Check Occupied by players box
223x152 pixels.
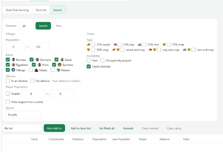102,60
